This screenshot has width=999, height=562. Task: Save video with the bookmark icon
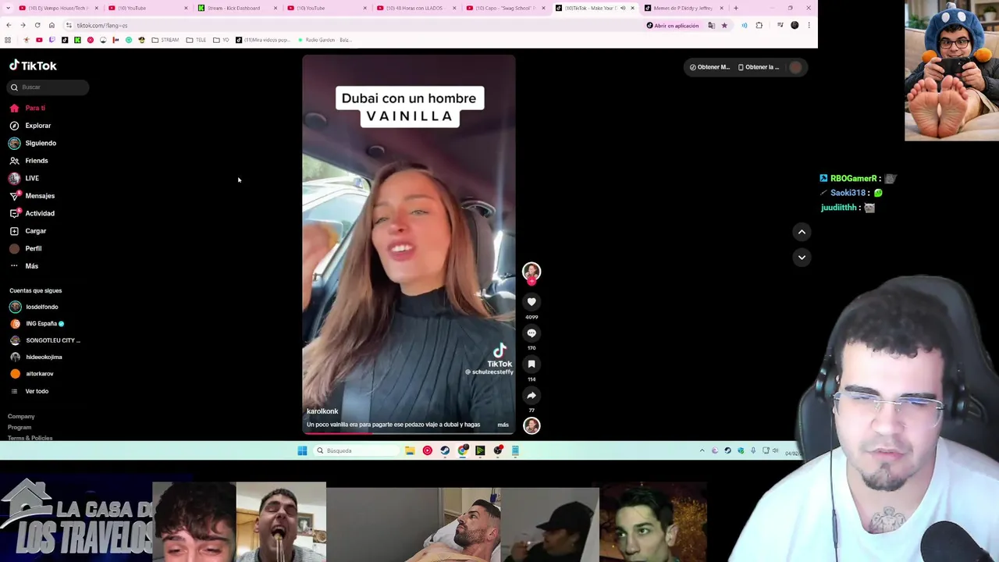(531, 365)
